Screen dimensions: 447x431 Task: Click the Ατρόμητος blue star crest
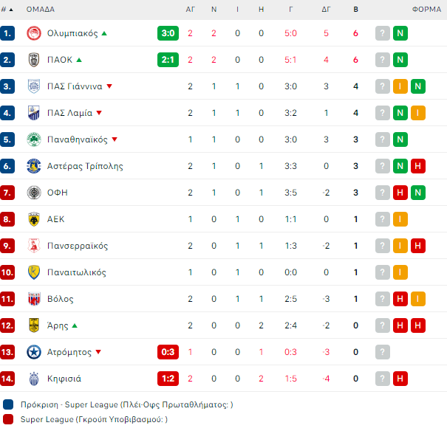(x=33, y=352)
